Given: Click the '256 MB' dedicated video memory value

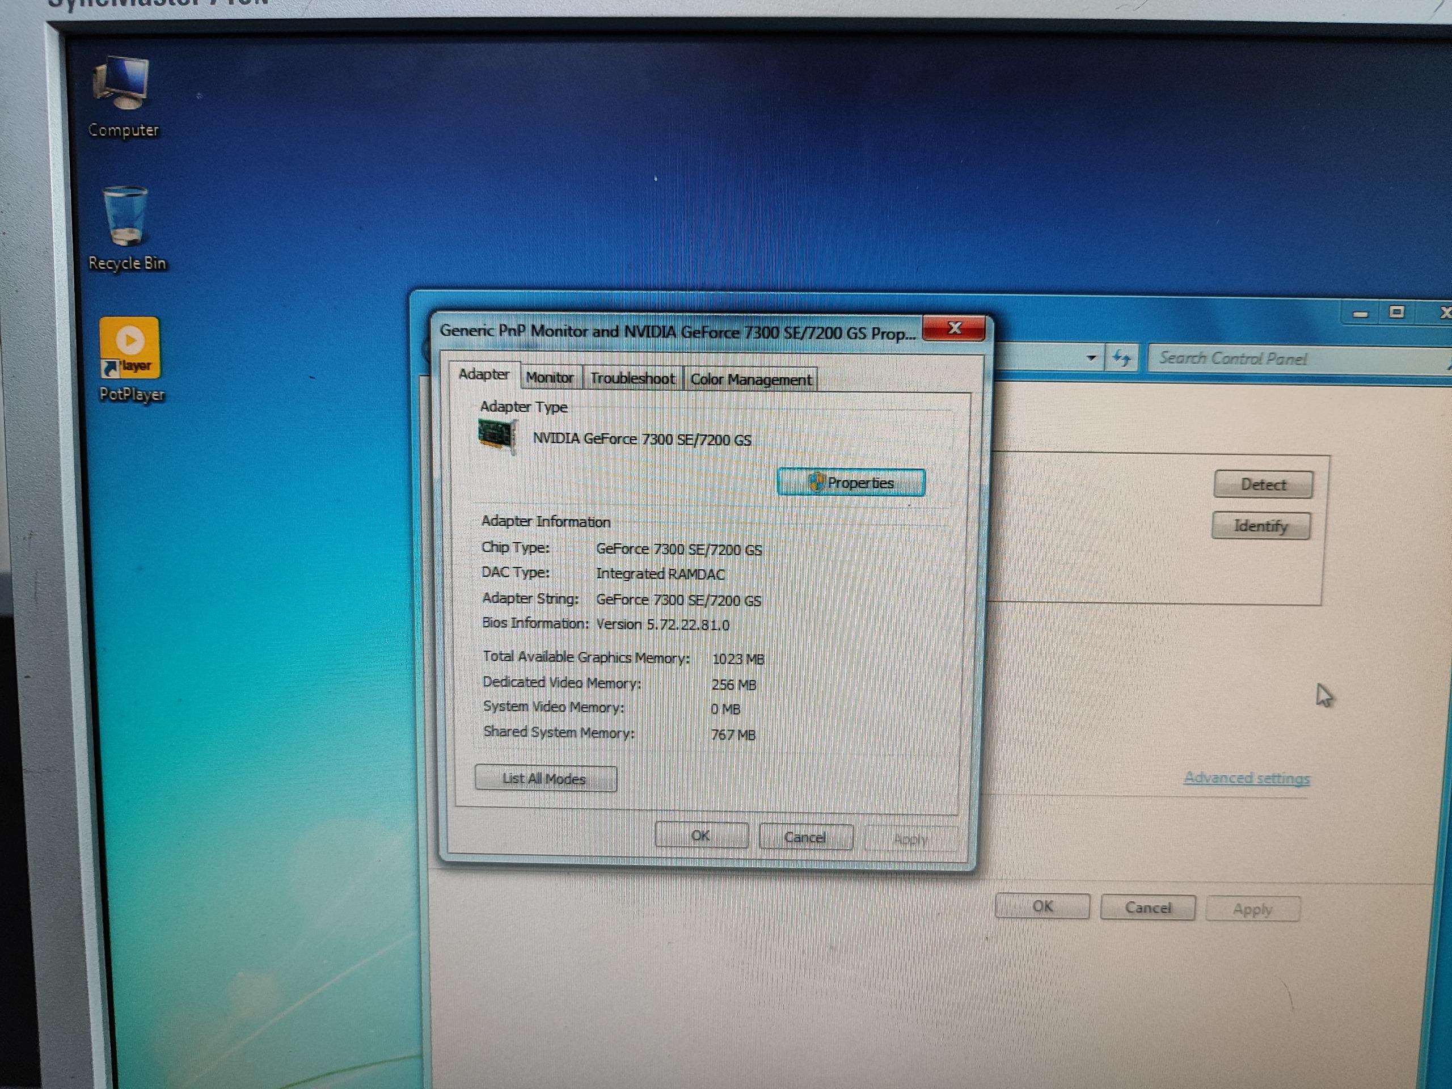Looking at the screenshot, I should coord(734,685).
